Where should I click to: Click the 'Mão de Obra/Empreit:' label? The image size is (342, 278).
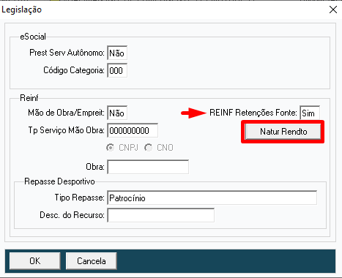66,113
